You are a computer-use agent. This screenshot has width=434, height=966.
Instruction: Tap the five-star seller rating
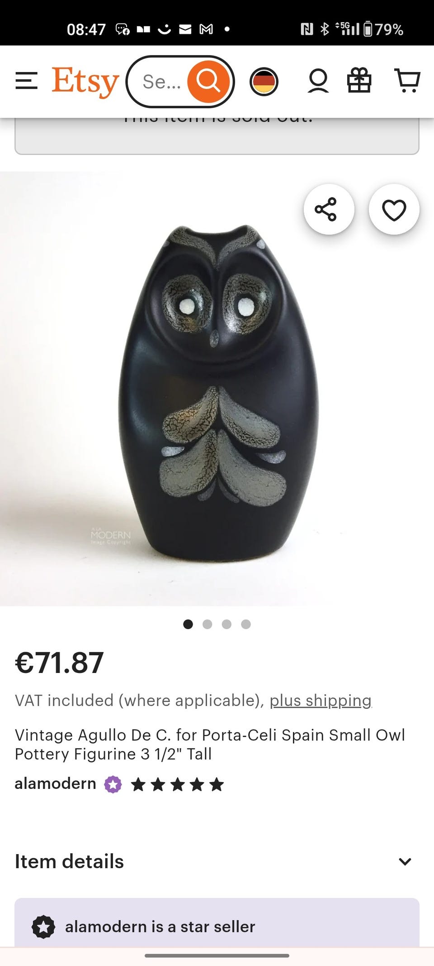[x=177, y=784]
